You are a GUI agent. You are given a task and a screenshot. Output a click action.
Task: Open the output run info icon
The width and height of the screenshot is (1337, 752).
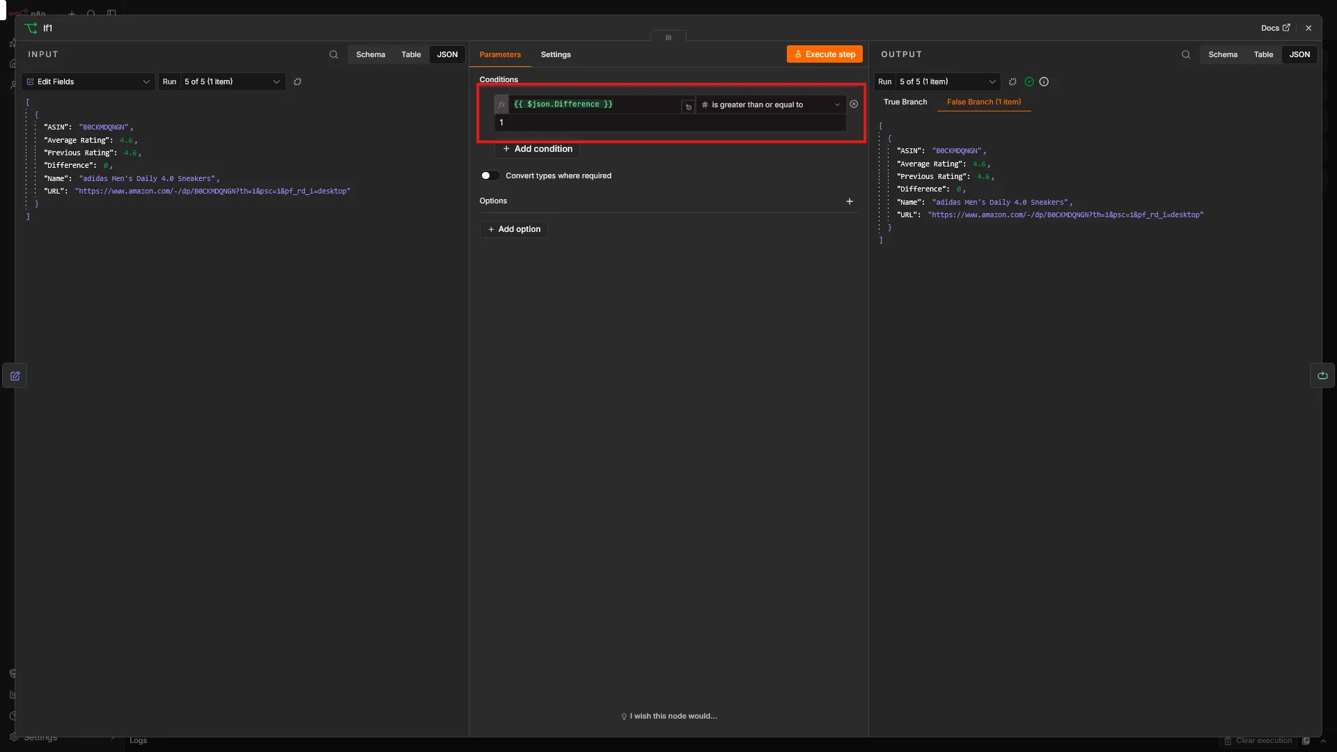point(1044,82)
